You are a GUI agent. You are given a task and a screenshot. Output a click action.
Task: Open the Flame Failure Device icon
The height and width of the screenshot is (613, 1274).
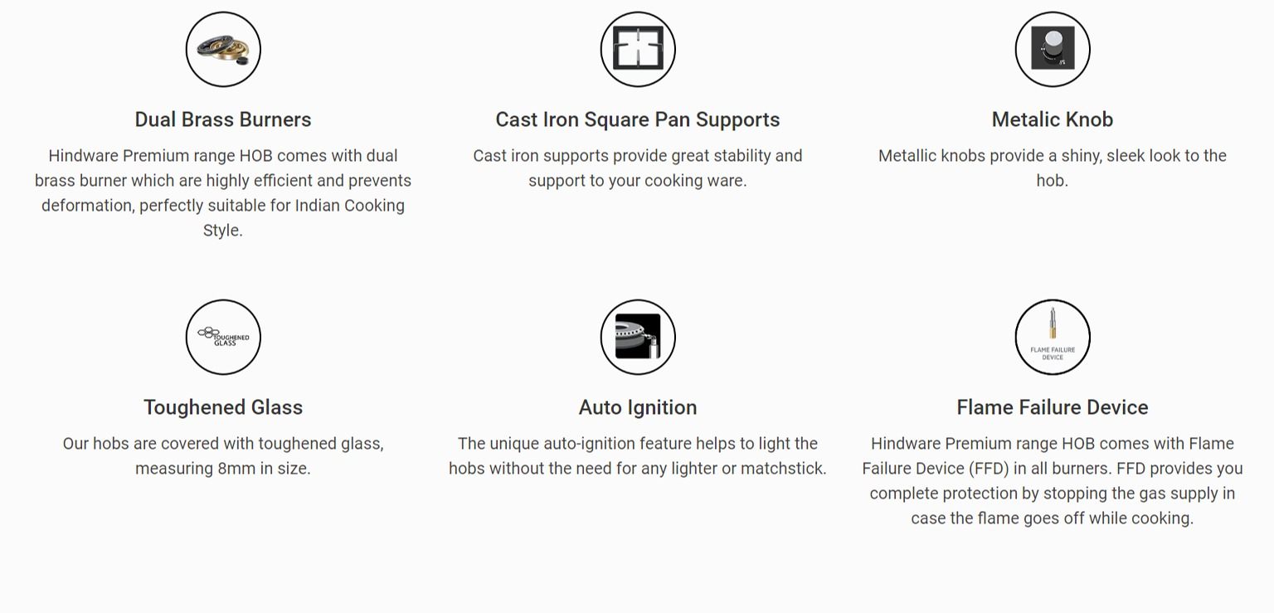point(1053,338)
